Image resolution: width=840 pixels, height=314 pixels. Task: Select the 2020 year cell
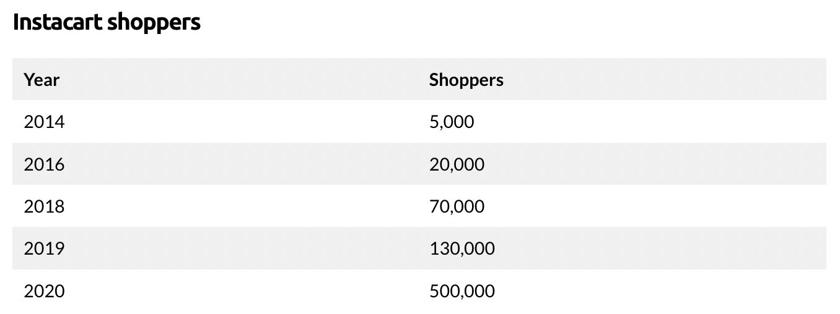tap(44, 291)
